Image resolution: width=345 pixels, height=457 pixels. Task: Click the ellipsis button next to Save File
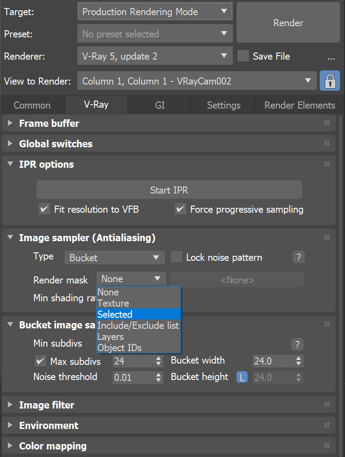331,57
